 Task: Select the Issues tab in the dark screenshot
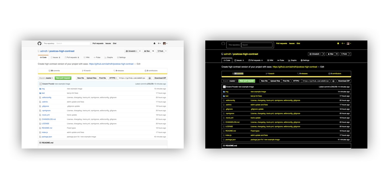[239, 60]
